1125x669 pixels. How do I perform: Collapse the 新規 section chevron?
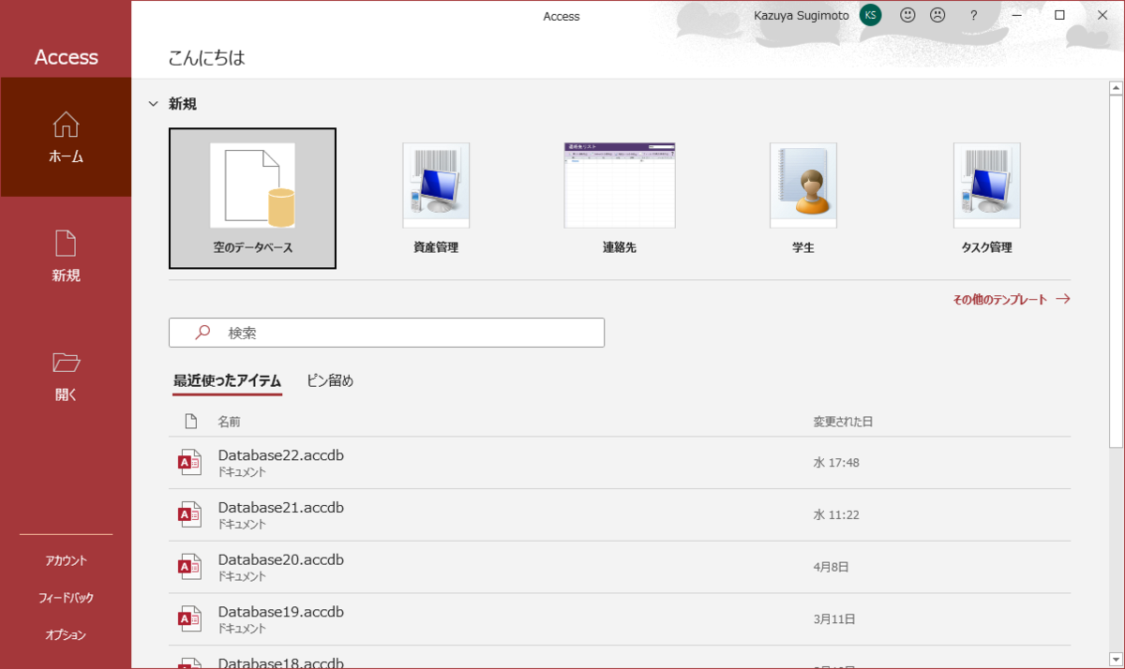153,104
